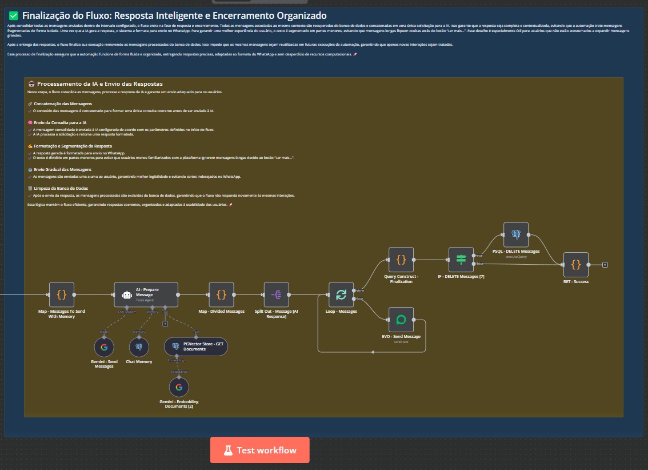Open the "Split Out - Message [AI Response]" node
Screen dimensions: 648x470
click(x=277, y=295)
